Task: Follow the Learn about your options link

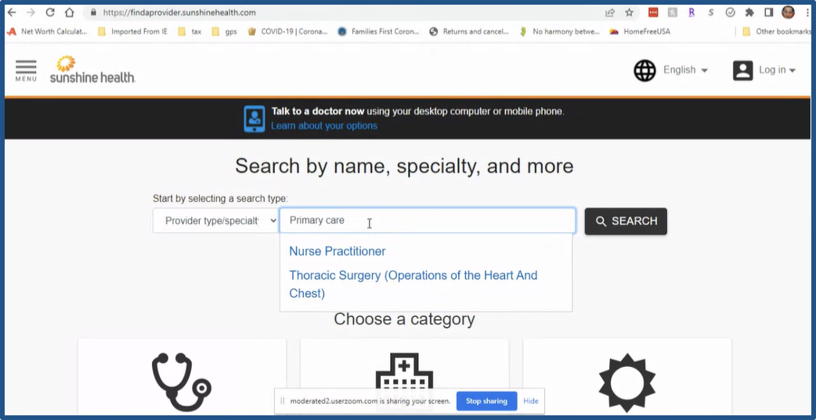Action: coord(323,126)
